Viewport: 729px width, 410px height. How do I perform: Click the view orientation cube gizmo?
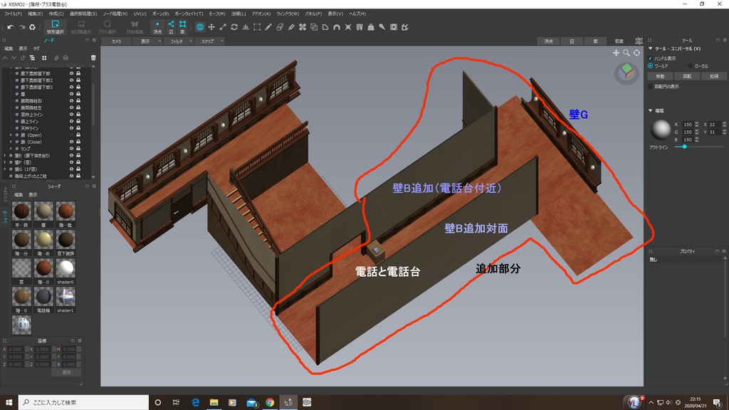626,72
